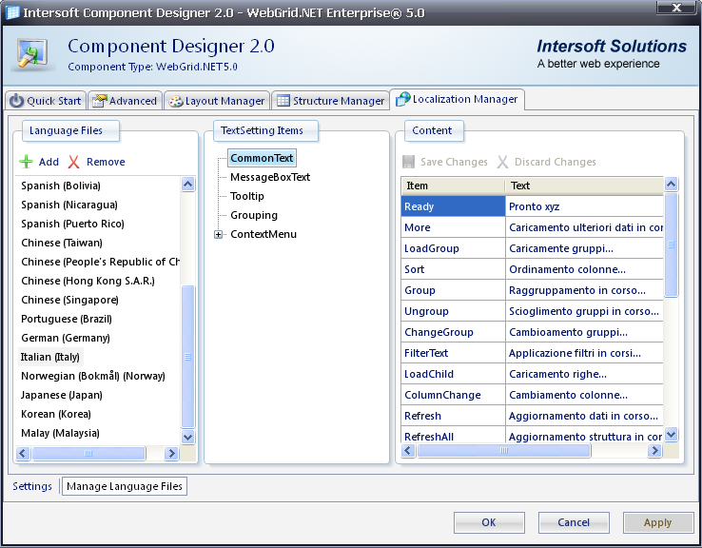Click the Cancel button

[574, 522]
